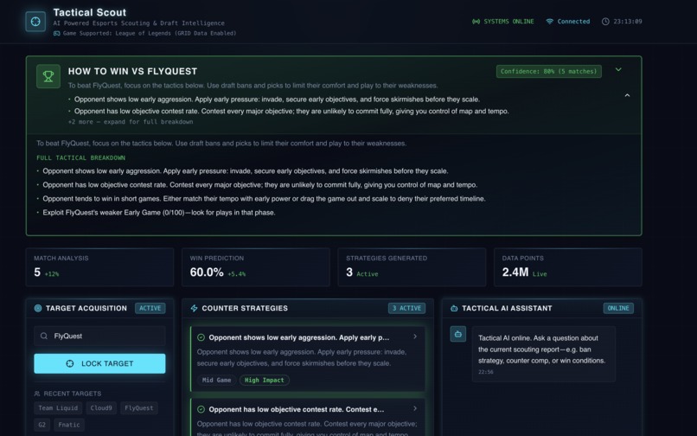Image resolution: width=697 pixels, height=436 pixels.
Task: Click the FlyQuest target search input field
Action: 99,336
